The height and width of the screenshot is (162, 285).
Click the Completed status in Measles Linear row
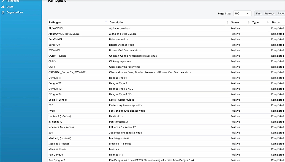click(277, 149)
